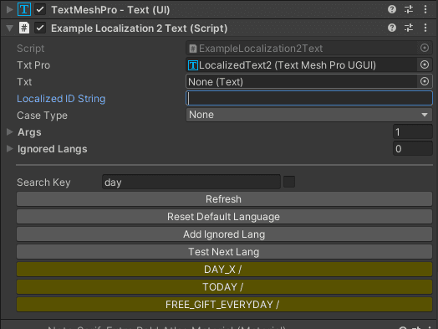Click the Refresh button

point(224,199)
